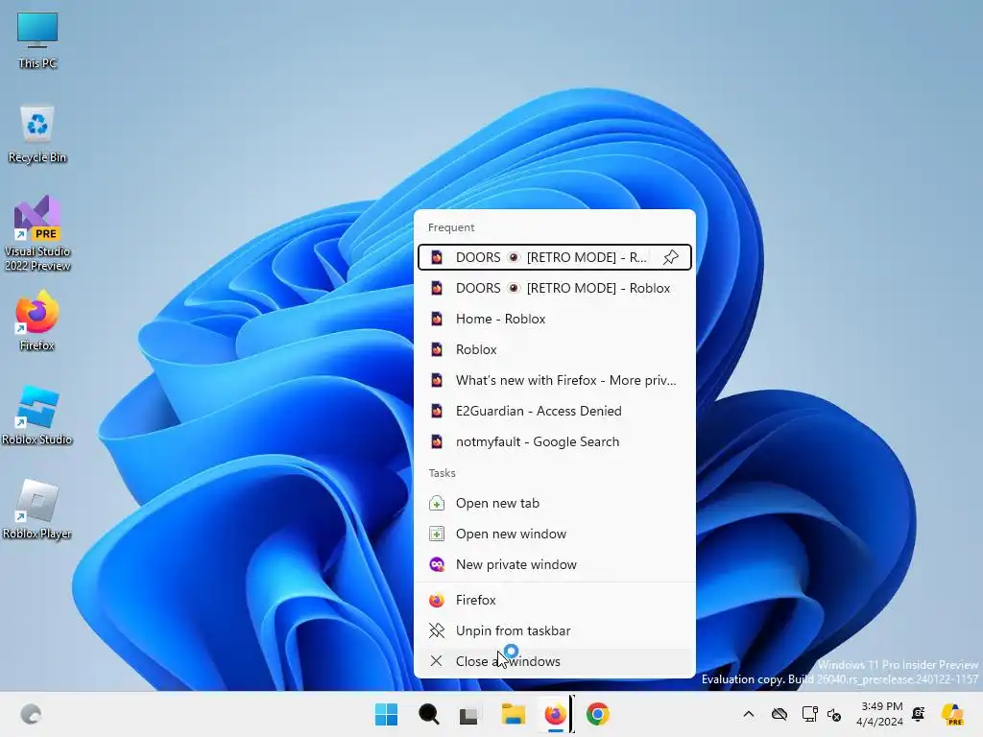Launch Firefox from the jump list
The height and width of the screenshot is (737, 983).
(554, 600)
